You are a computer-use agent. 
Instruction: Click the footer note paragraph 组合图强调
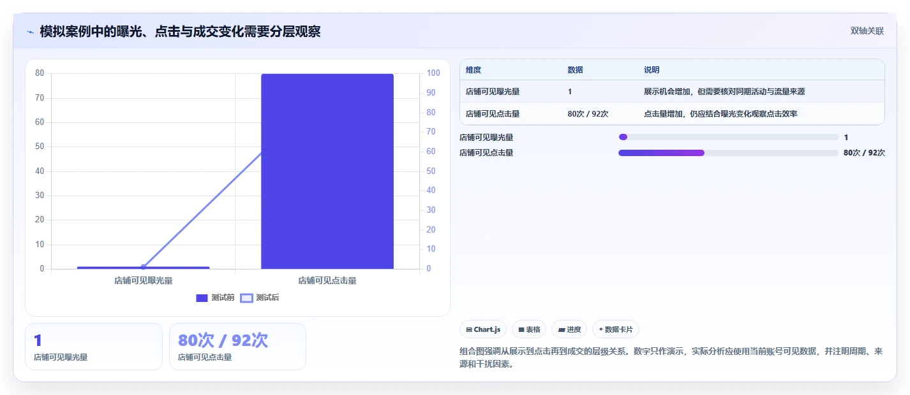tap(671, 358)
